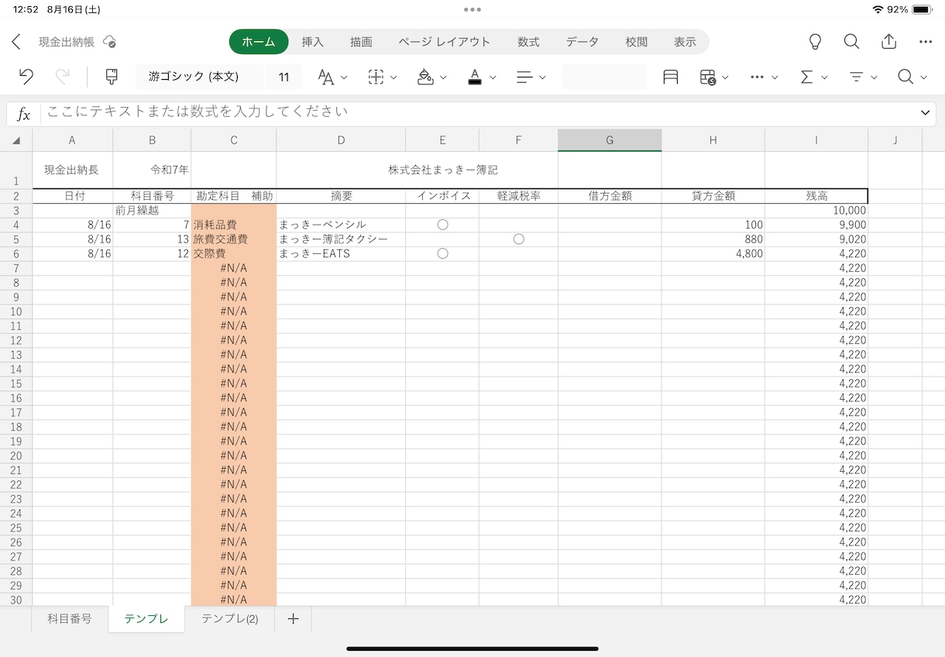The width and height of the screenshot is (945, 657).
Task: Select the 令和7年 cell
Action: (152, 170)
